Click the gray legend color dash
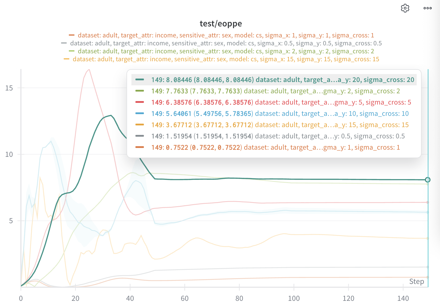The width and height of the screenshot is (440, 308). pyautogui.click(x=64, y=43)
